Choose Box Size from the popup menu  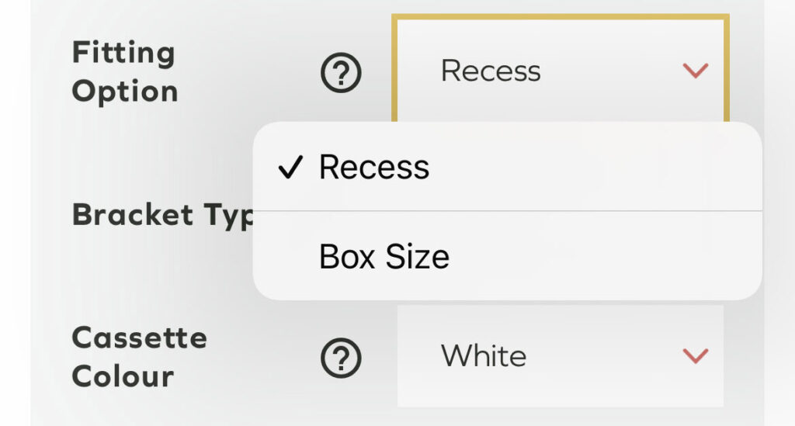click(384, 257)
